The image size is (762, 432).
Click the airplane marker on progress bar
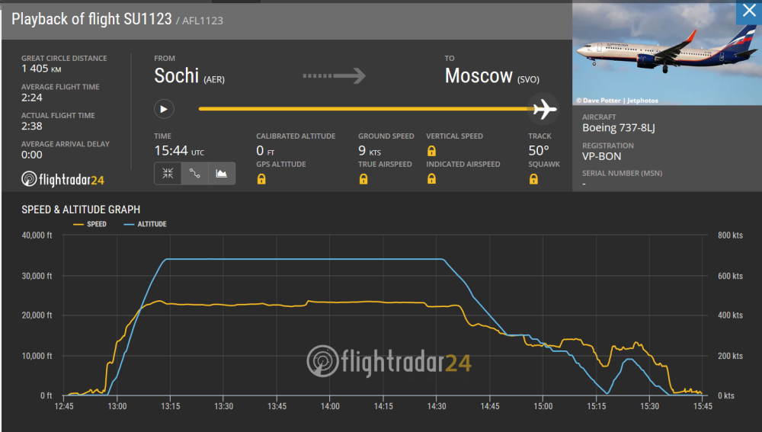[x=544, y=109]
